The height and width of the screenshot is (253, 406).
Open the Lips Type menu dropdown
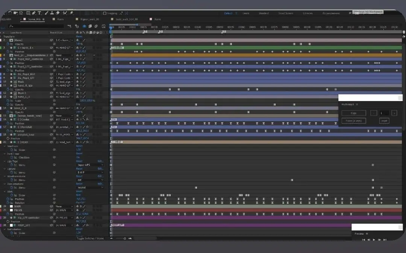[90, 165]
